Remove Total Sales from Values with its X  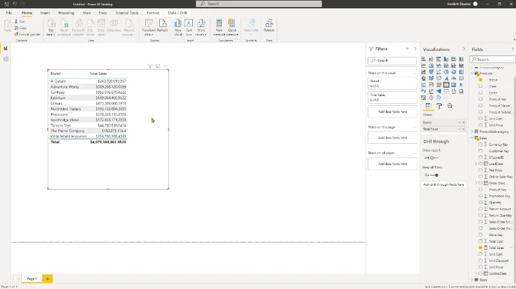pyautogui.click(x=464, y=129)
